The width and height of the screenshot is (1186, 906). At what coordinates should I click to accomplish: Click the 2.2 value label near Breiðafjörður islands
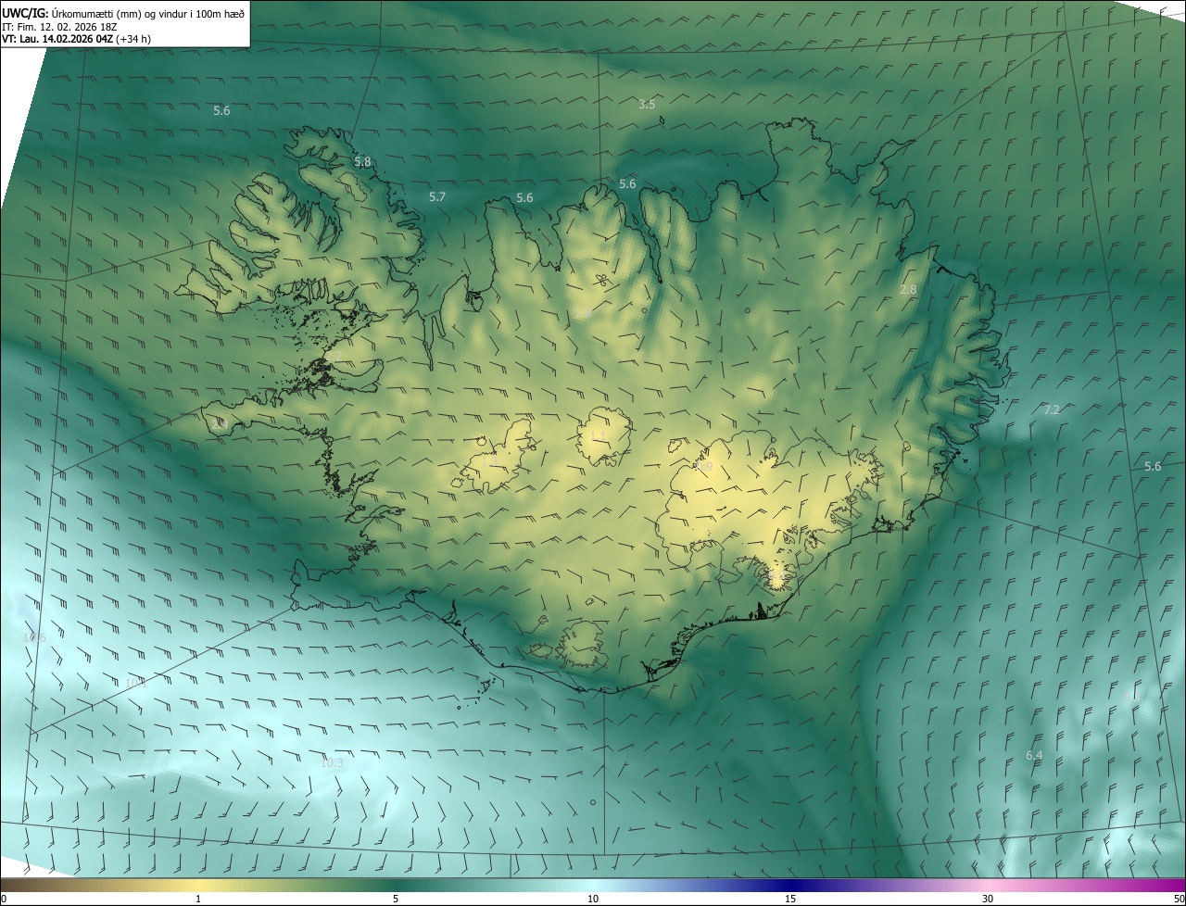pos(334,355)
